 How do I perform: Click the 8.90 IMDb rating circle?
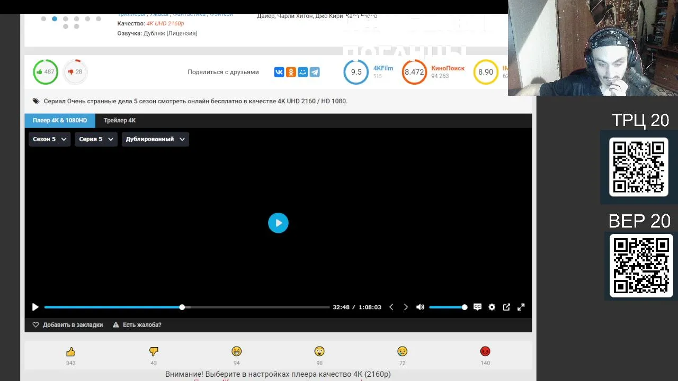486,72
